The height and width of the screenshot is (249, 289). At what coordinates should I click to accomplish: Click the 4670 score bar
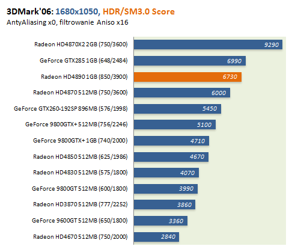pos(171,157)
